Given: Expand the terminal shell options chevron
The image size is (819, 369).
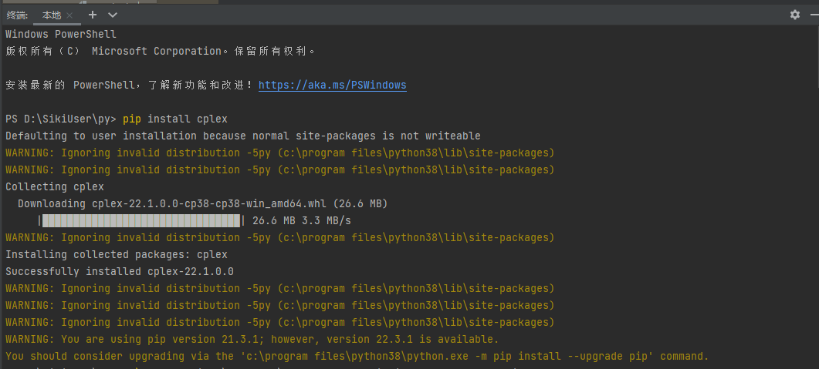Looking at the screenshot, I should pos(113,15).
